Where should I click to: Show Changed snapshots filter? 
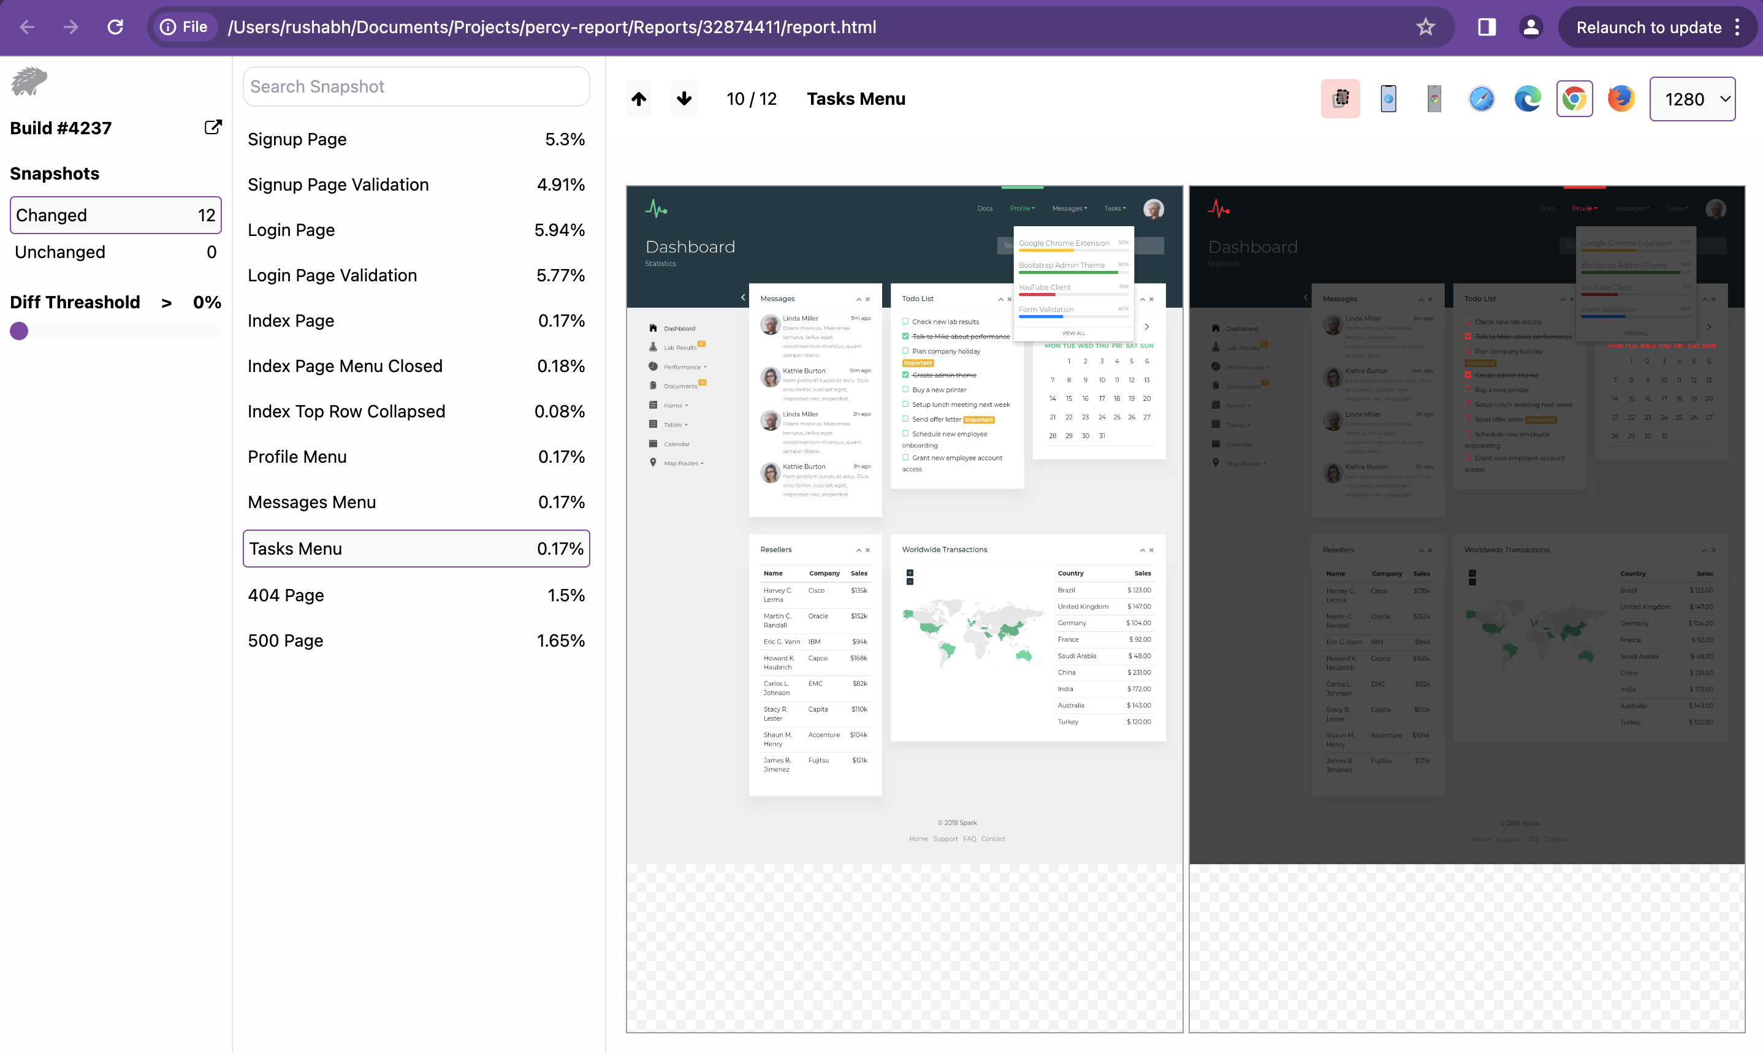[116, 215]
